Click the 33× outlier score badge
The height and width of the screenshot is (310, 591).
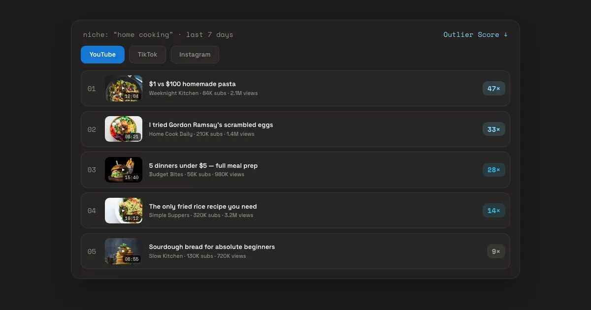(493, 129)
